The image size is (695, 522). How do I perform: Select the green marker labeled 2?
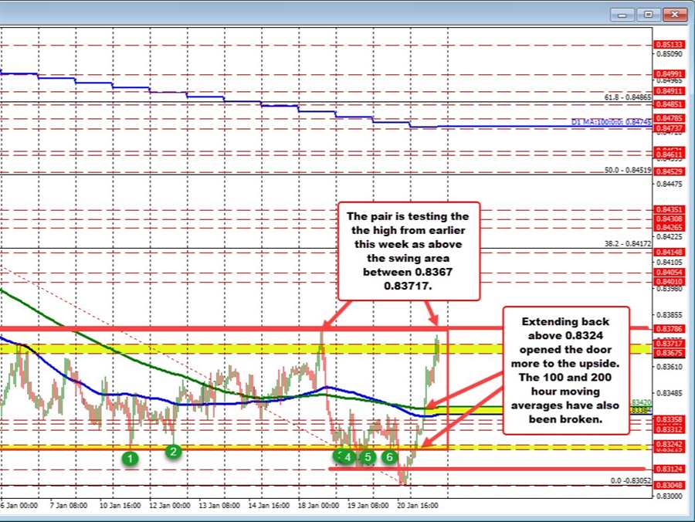pyautogui.click(x=174, y=452)
